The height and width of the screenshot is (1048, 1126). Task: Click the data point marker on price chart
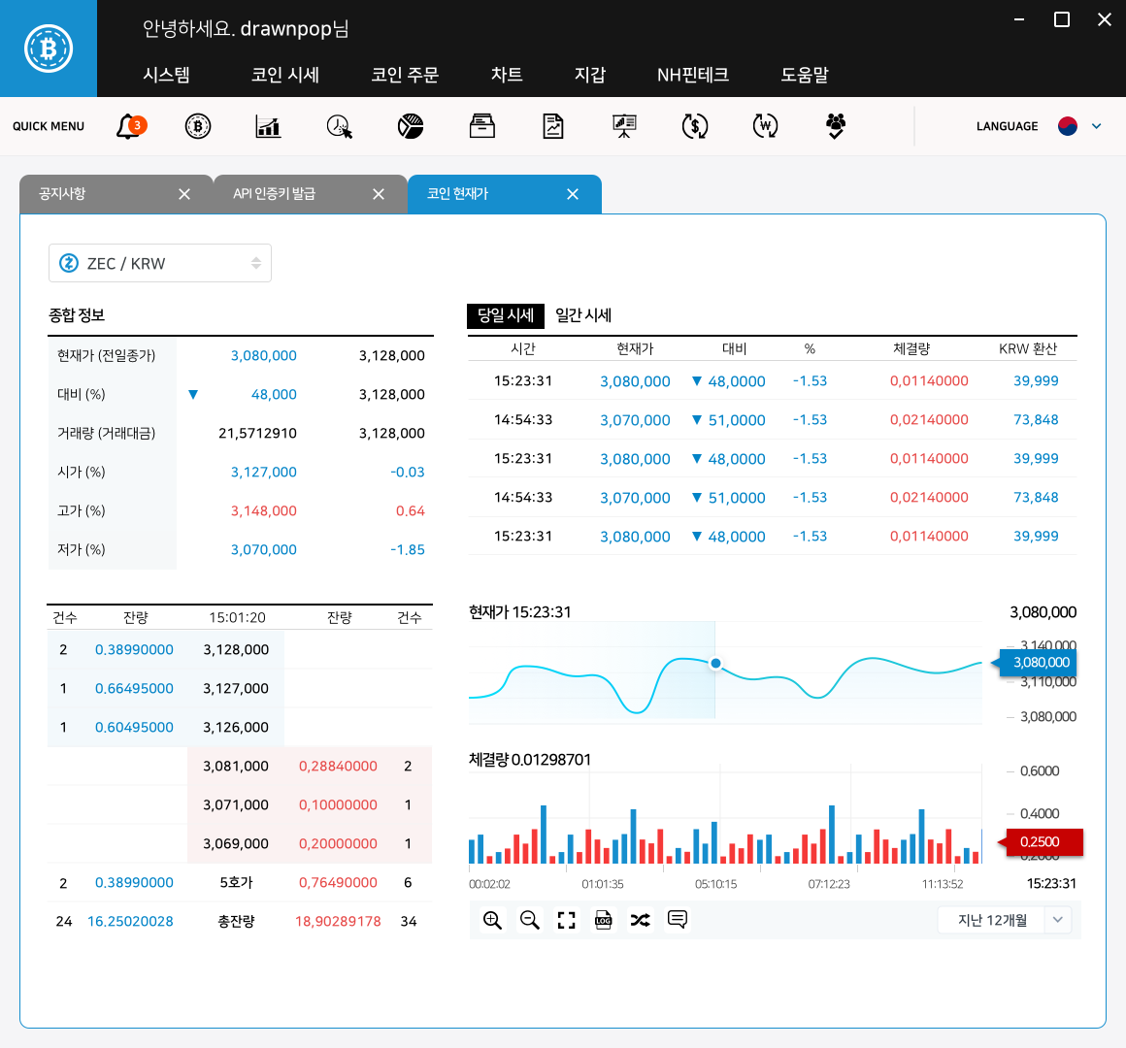pos(715,664)
